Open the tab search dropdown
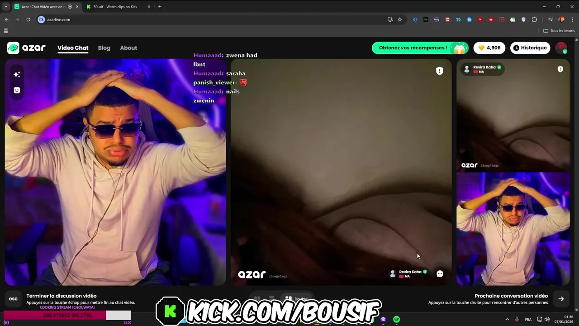Viewport: 579px width, 326px height. click(x=6, y=7)
